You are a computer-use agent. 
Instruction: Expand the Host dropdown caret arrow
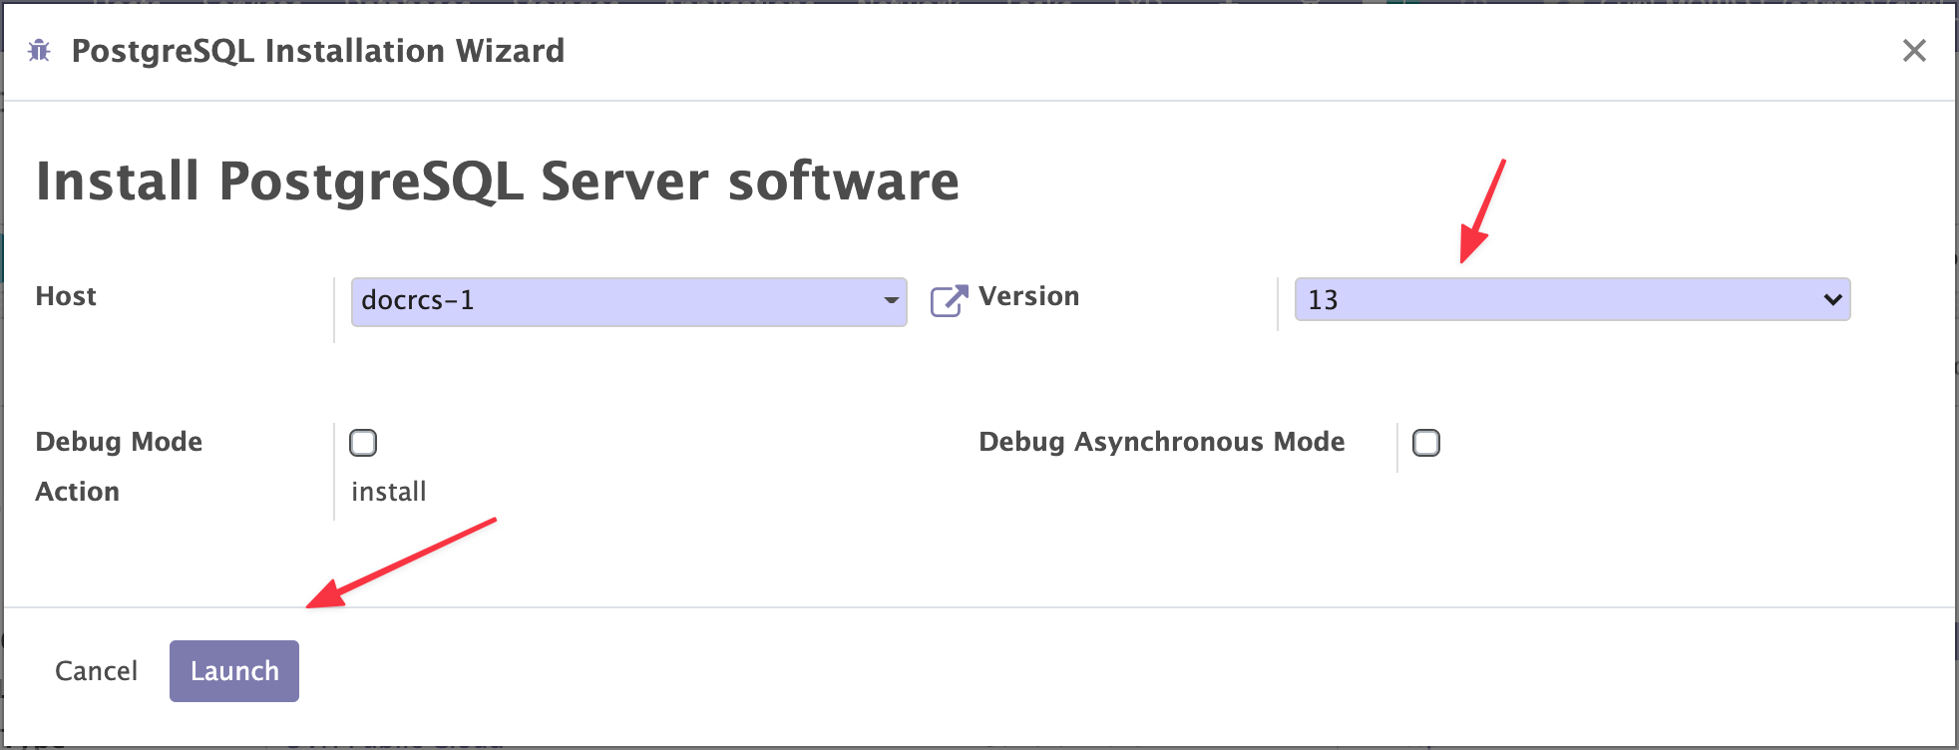pos(891,300)
